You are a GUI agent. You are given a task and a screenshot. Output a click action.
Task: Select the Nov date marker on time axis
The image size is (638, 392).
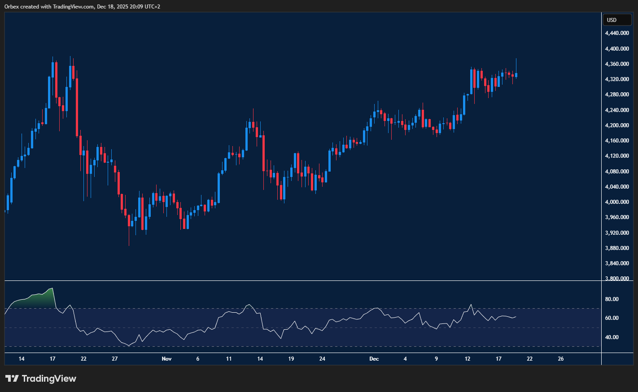pyautogui.click(x=166, y=359)
